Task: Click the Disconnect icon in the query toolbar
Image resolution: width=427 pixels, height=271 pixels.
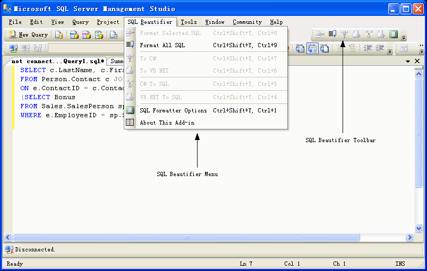Action: [25, 48]
